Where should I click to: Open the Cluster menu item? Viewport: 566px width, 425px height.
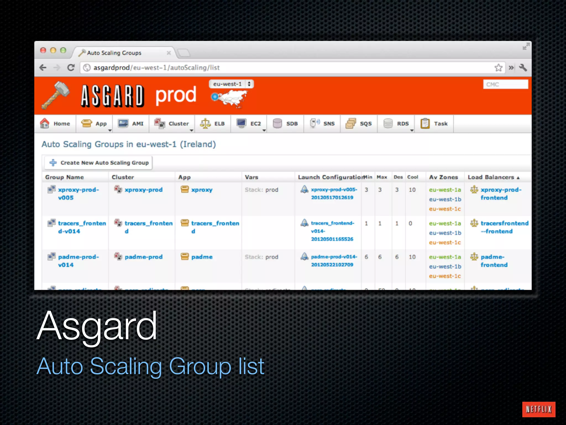click(172, 123)
